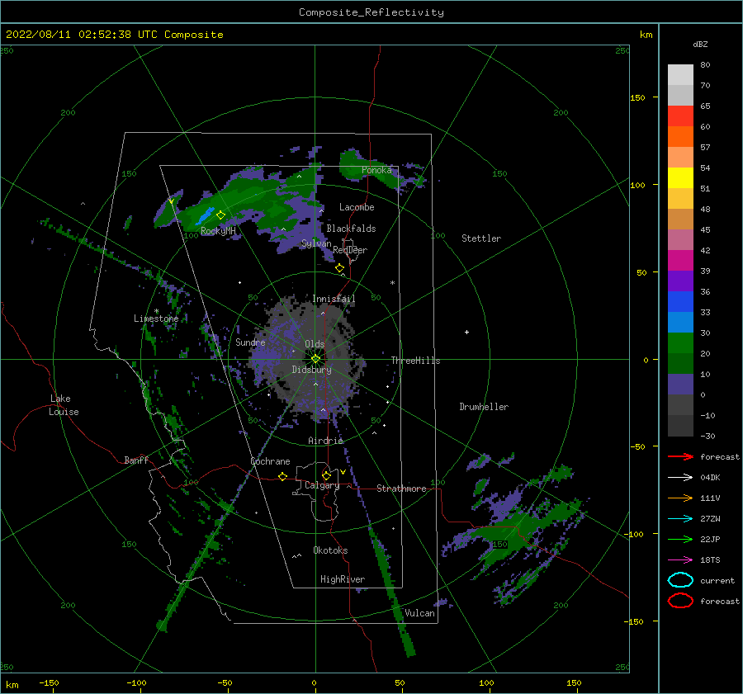The width and height of the screenshot is (743, 694).
Task: Click yellow diamond marker above Calgary label
Action: click(326, 475)
